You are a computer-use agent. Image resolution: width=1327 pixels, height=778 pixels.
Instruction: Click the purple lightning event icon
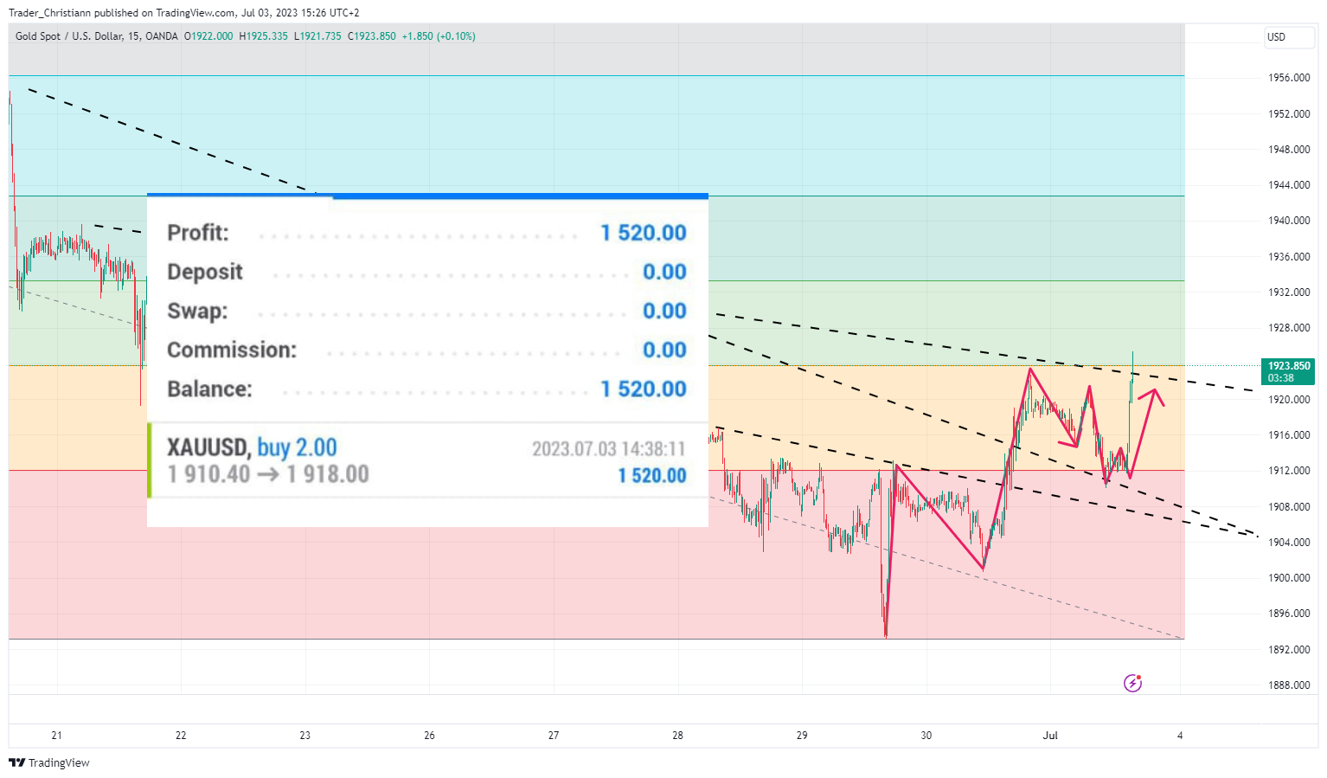click(x=1132, y=684)
